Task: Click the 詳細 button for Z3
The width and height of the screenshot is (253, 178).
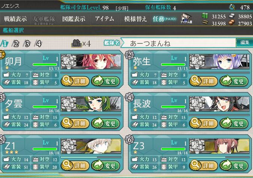Action: pos(203,165)
